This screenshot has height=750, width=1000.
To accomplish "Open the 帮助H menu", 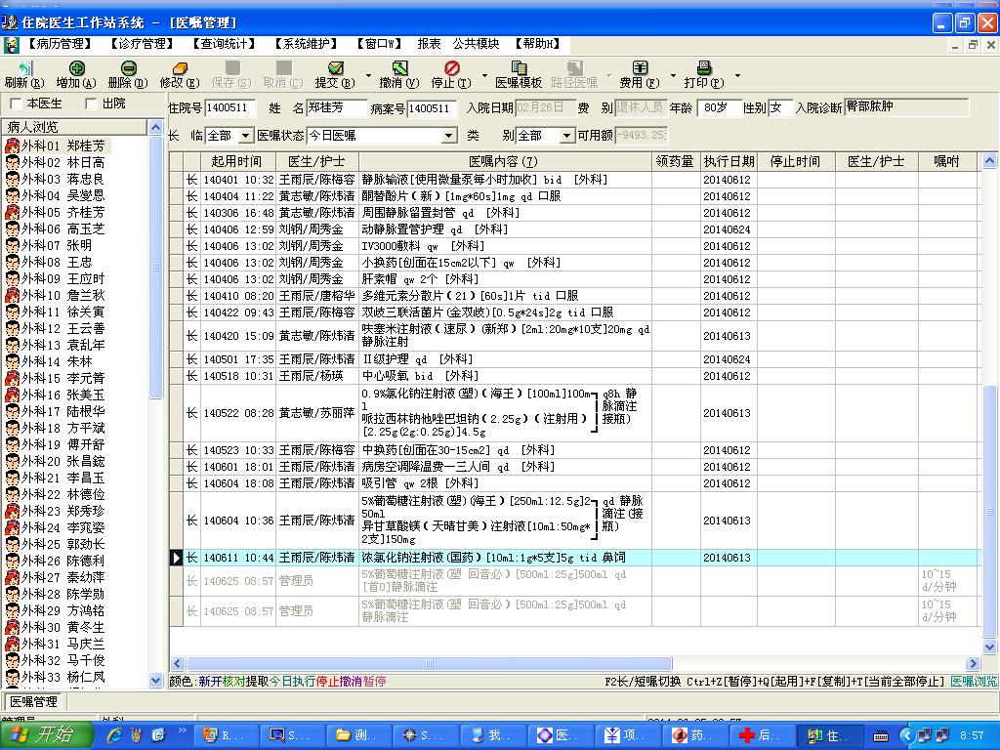I will coord(537,44).
